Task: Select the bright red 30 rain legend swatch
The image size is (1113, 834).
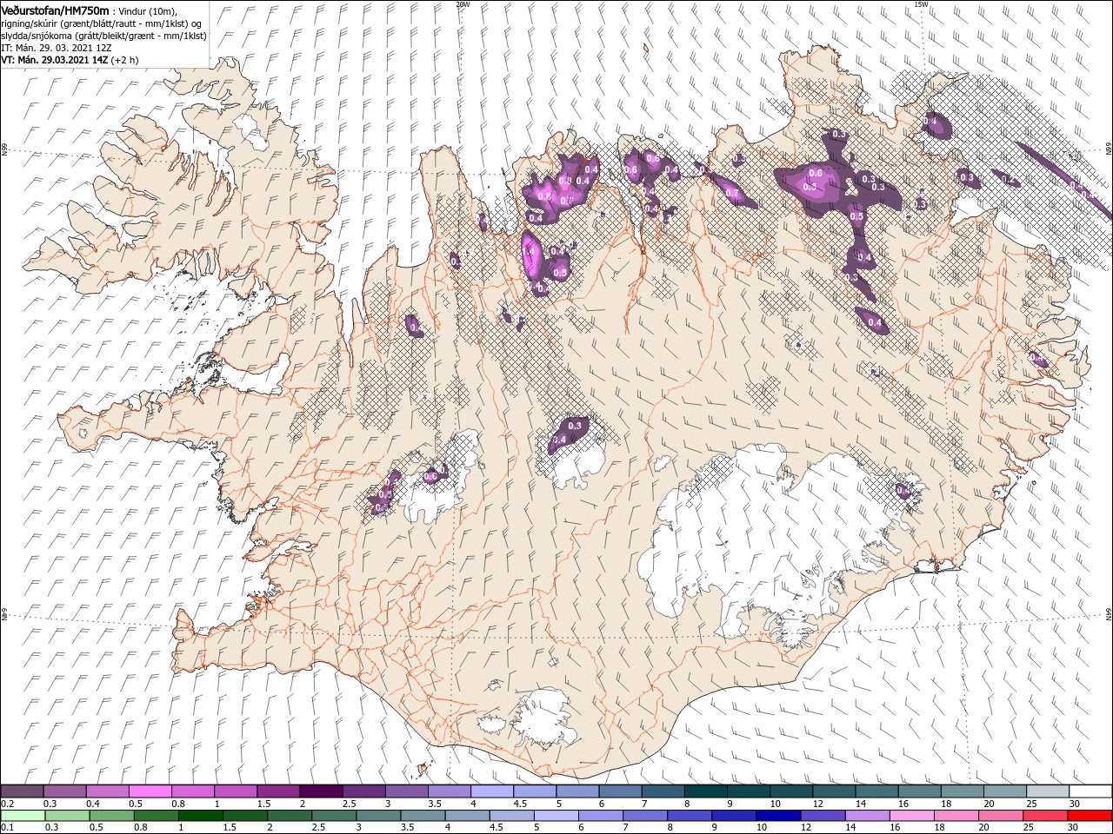Action: pyautogui.click(x=1089, y=816)
